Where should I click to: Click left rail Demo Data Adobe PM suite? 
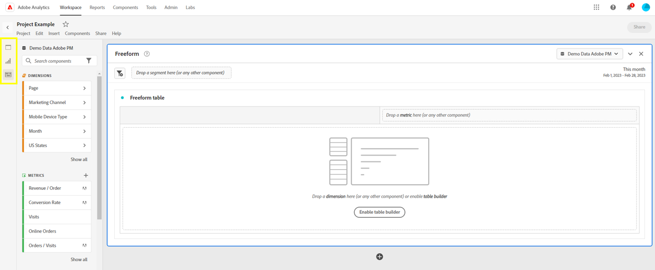click(x=48, y=48)
